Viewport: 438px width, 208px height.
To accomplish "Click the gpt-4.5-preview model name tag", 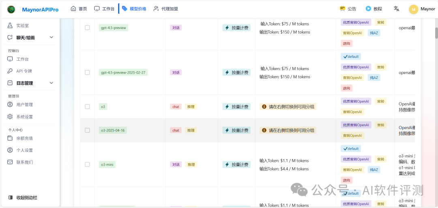I will pyautogui.click(x=114, y=28).
